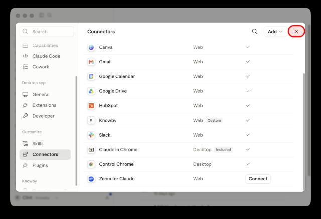Click the Claude Code brackets icon

click(25, 56)
